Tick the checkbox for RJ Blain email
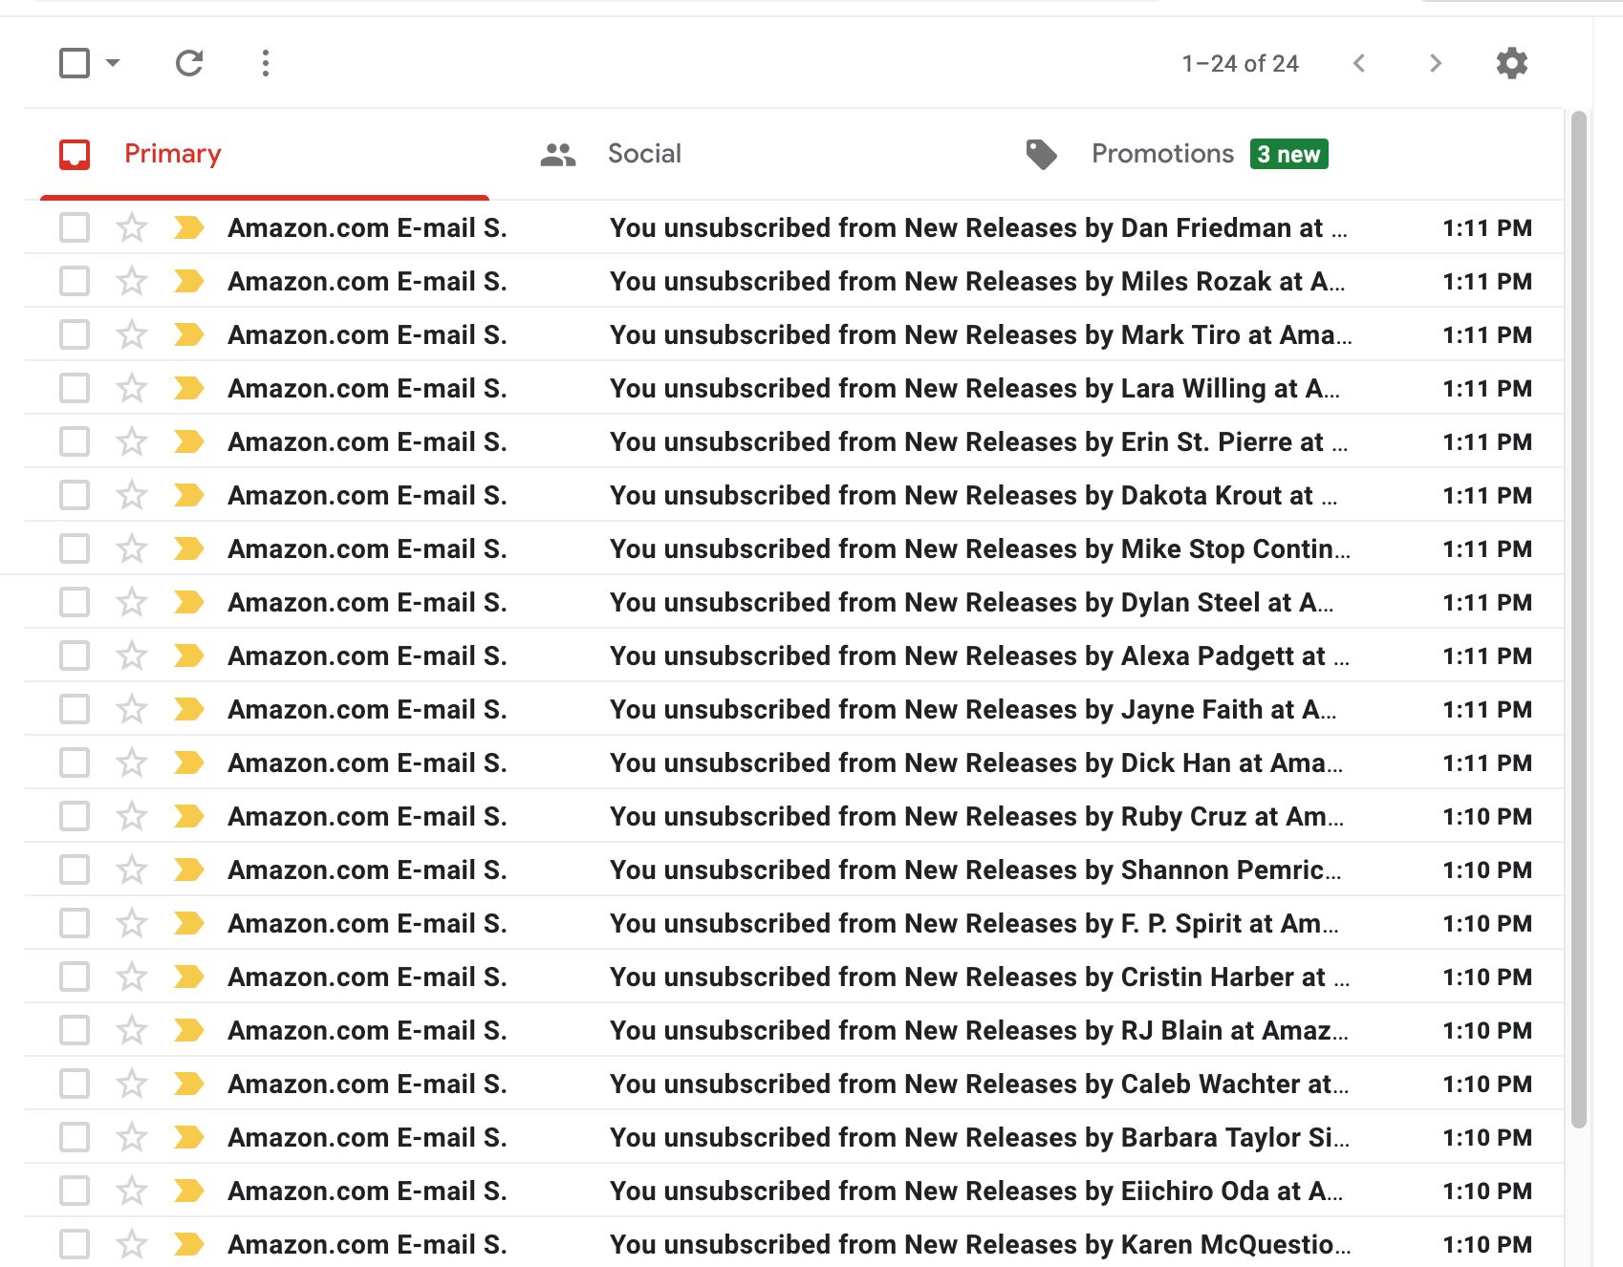1623x1267 pixels. pos(75,1030)
